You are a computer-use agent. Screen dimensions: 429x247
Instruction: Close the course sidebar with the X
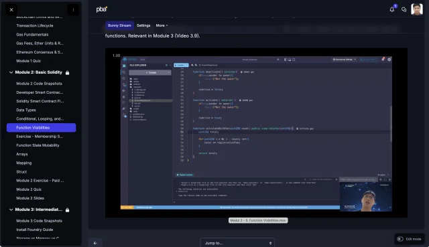click(x=11, y=10)
